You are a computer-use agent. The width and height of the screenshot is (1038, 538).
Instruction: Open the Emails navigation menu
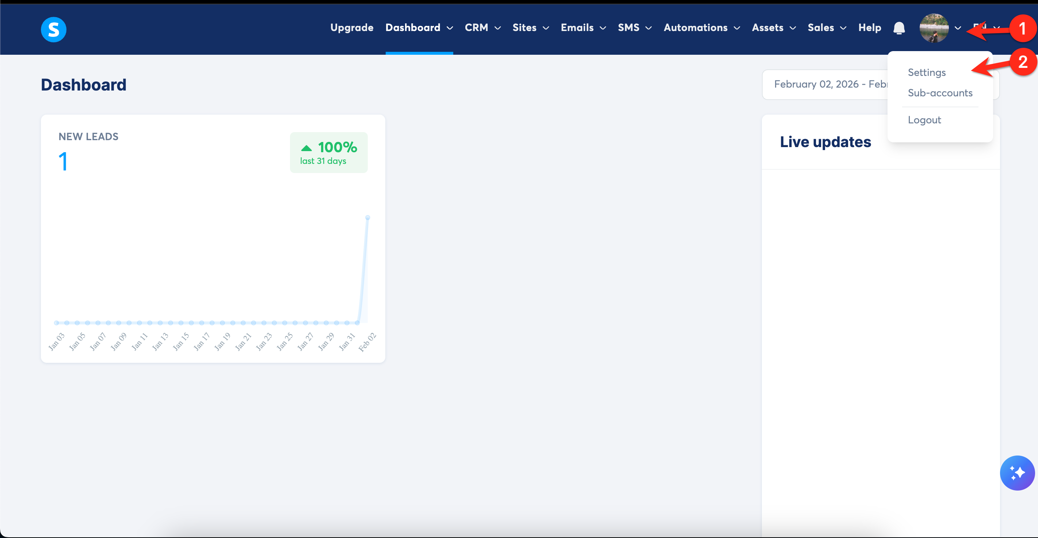[583, 28]
